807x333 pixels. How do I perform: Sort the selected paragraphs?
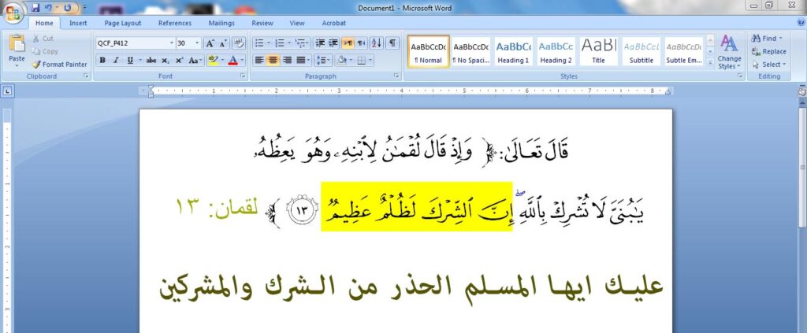(377, 43)
